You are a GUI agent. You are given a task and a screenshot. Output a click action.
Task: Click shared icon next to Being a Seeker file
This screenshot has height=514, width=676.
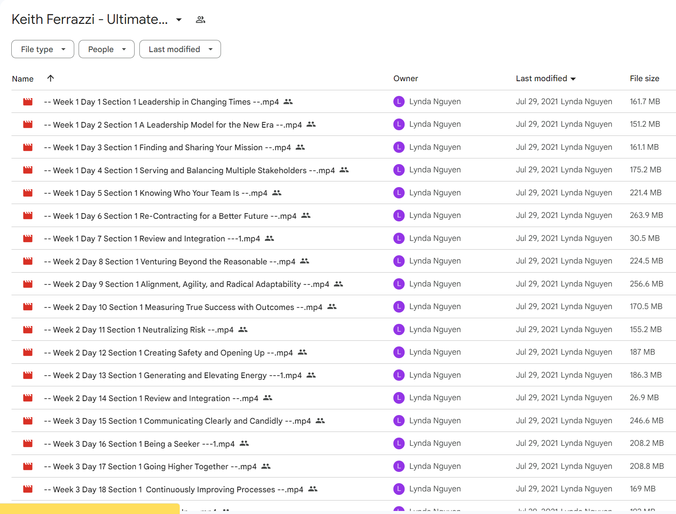(244, 444)
